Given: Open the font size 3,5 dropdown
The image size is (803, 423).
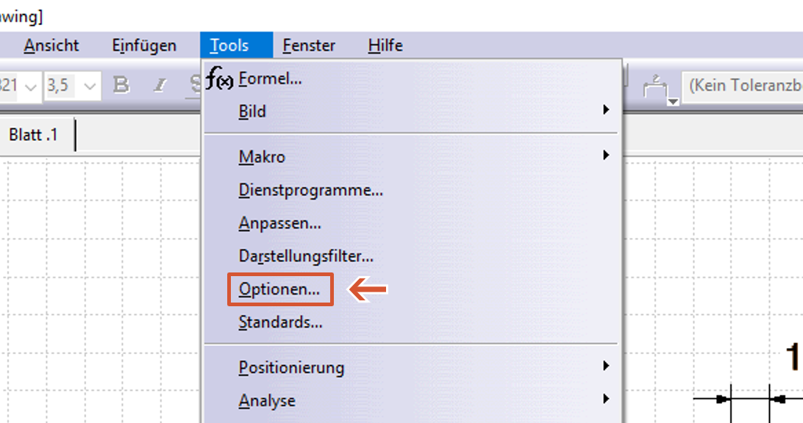Looking at the screenshot, I should point(90,86).
